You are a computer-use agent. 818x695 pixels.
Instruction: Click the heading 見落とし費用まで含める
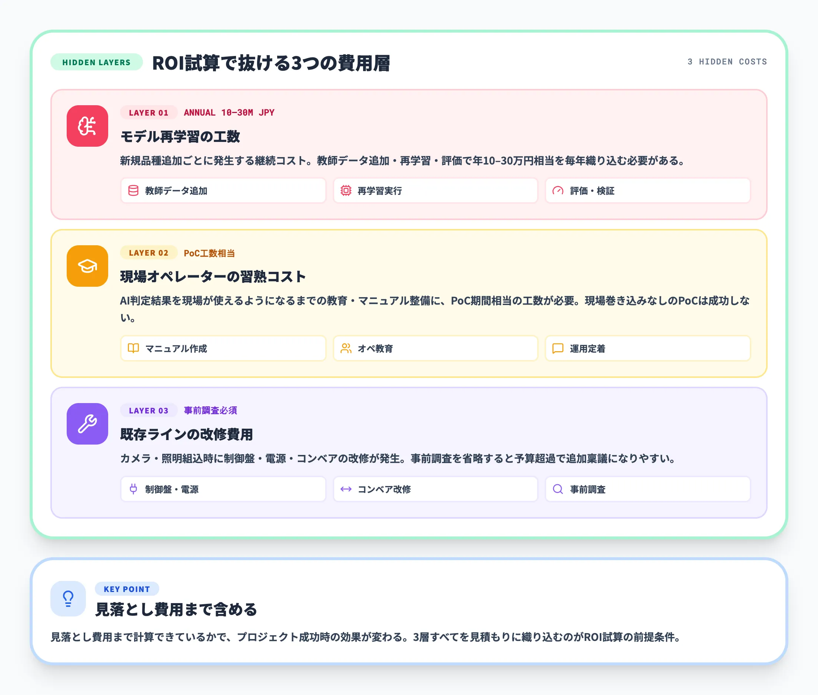coord(176,609)
